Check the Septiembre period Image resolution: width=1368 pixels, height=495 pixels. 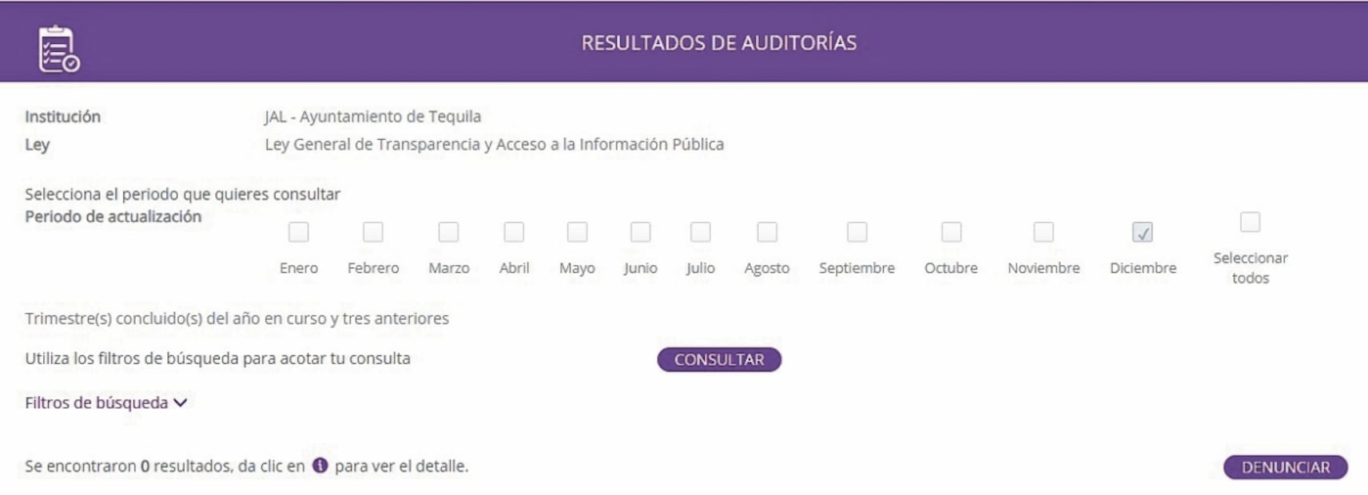(x=857, y=232)
